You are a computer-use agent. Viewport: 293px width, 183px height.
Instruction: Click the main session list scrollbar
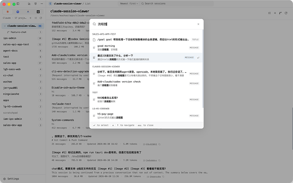coord(292,129)
